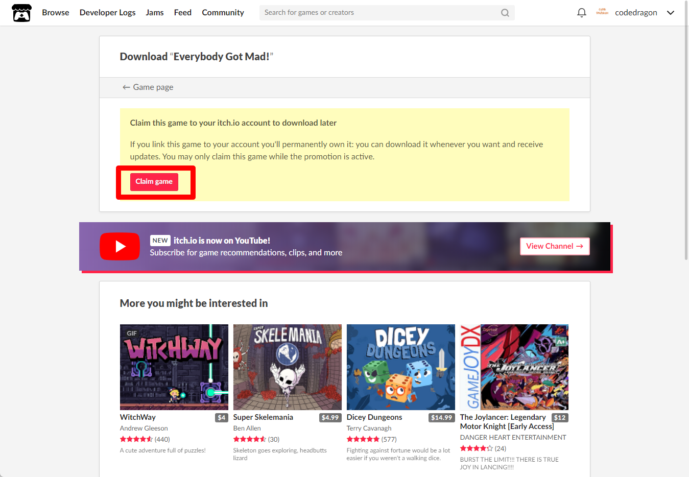Return to the Game page link
689x477 pixels.
click(148, 87)
